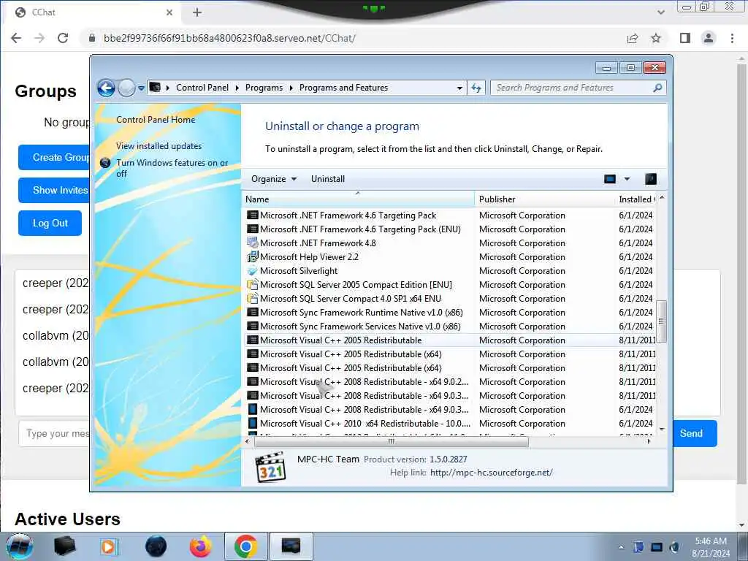Sort by the Name column header
This screenshot has height=561, width=748.
(358, 199)
